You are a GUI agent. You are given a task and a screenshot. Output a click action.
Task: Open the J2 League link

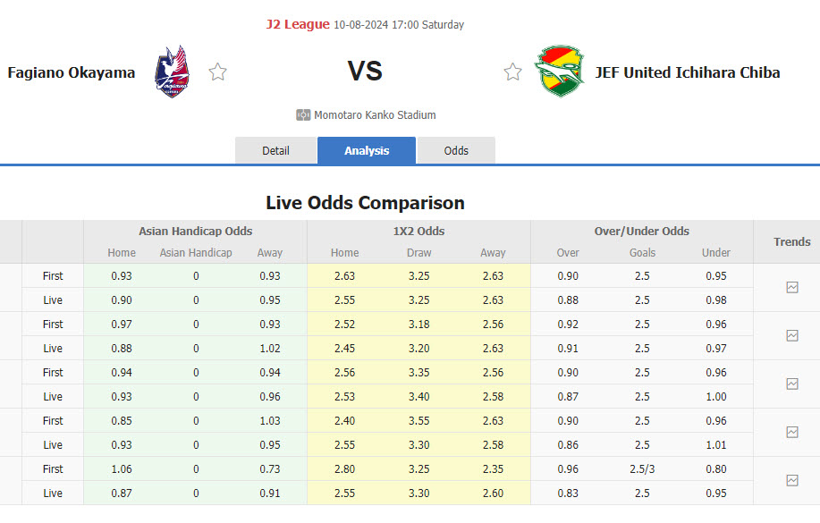coord(298,24)
